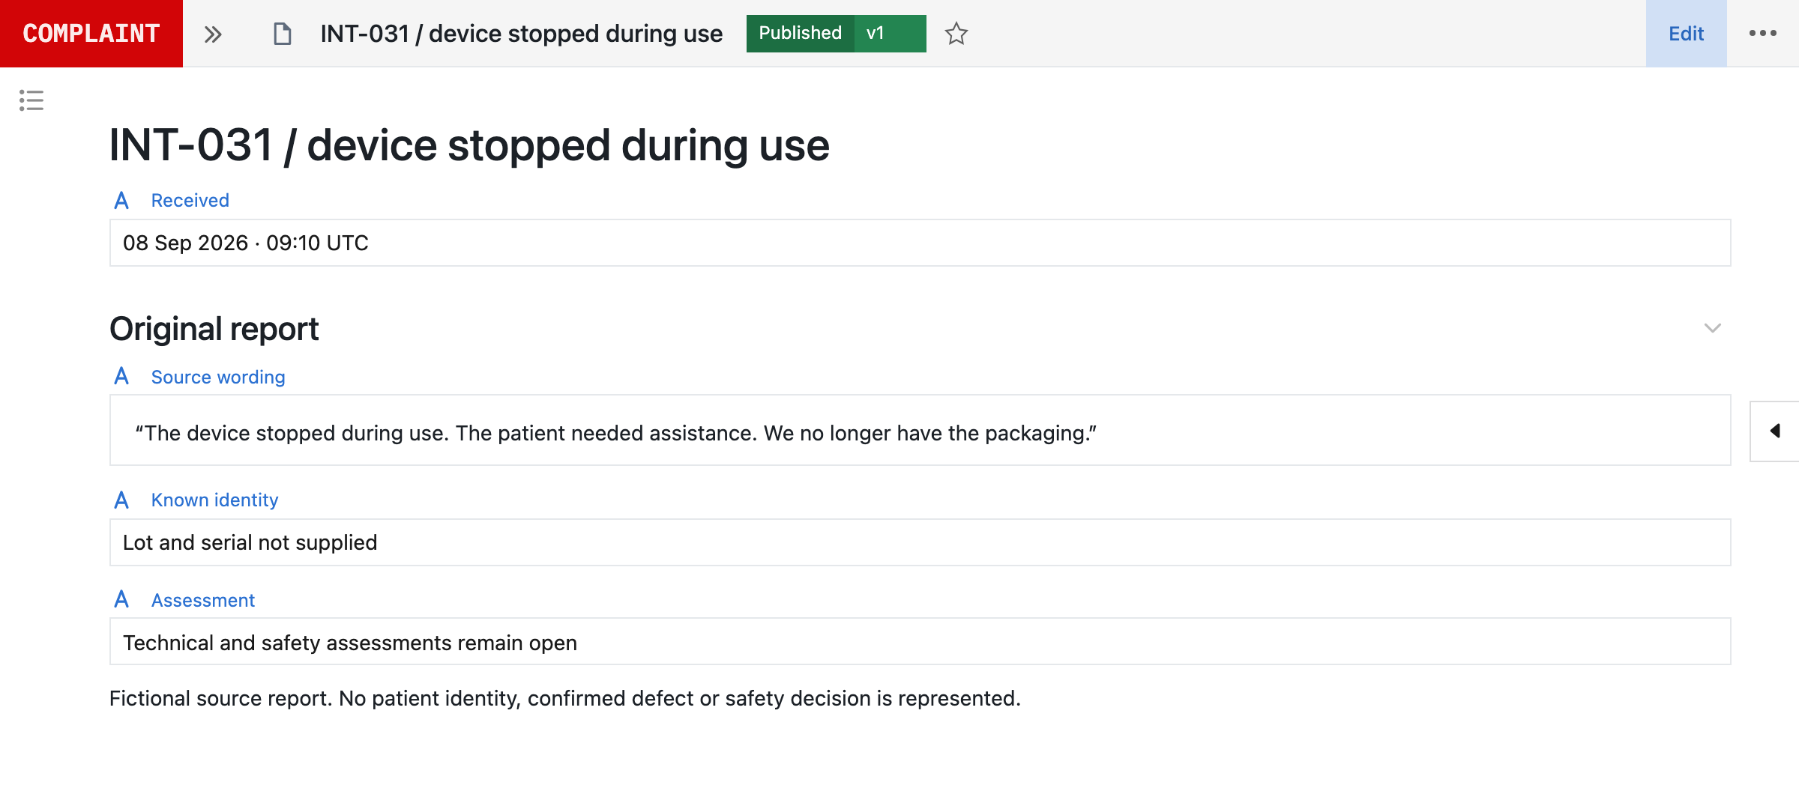
Task: Open the table of contents list icon
Action: click(31, 100)
